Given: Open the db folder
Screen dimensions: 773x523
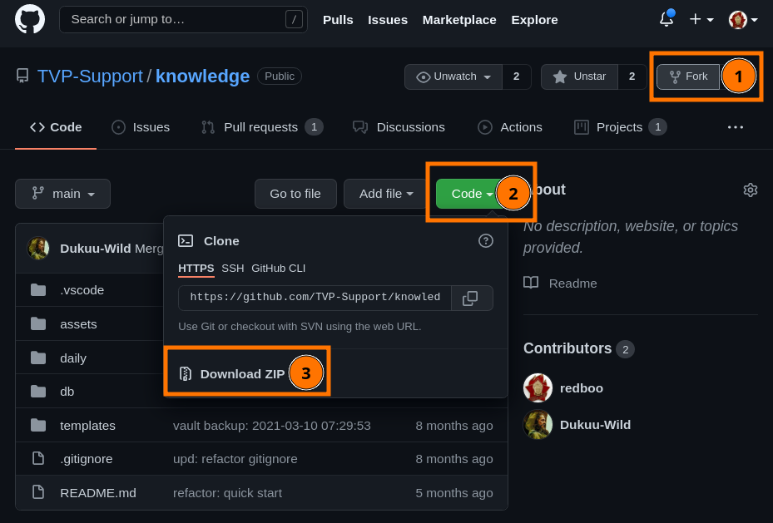Looking at the screenshot, I should click(67, 392).
